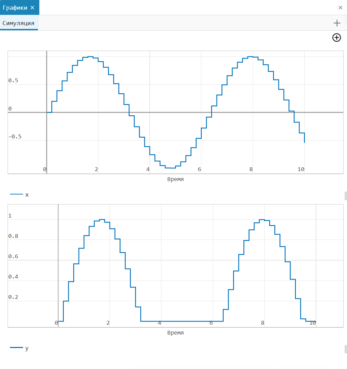Screen dimensions: 347x369
Task: Switch to the Графики tab
Action: [15, 8]
